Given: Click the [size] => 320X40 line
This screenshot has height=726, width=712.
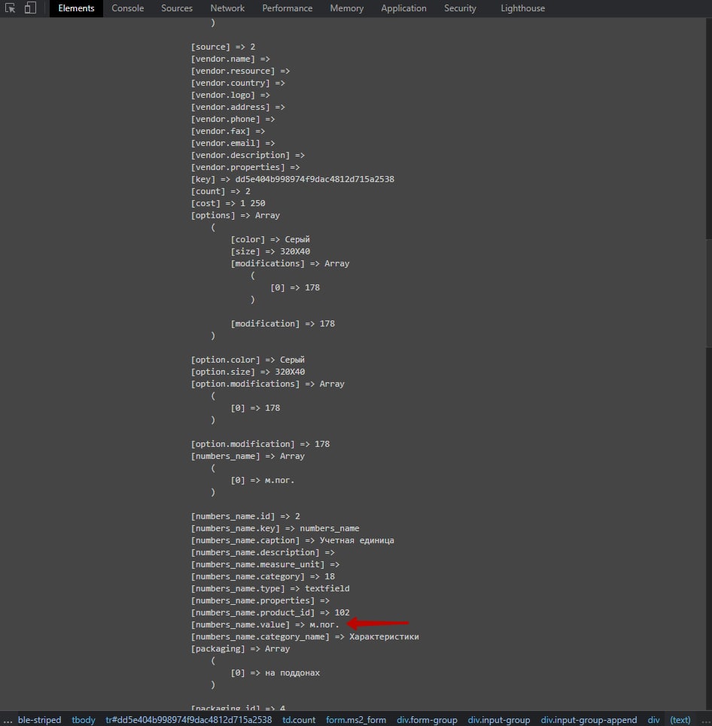Looking at the screenshot, I should pyautogui.click(x=270, y=251).
